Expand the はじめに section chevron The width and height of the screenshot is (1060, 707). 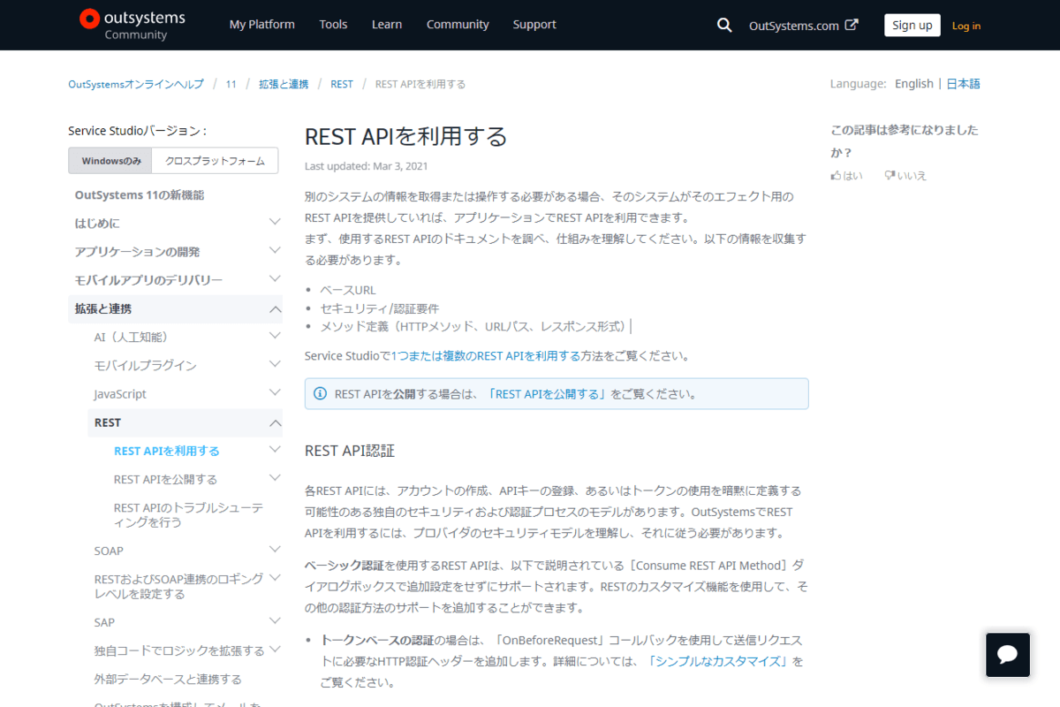[x=275, y=224]
